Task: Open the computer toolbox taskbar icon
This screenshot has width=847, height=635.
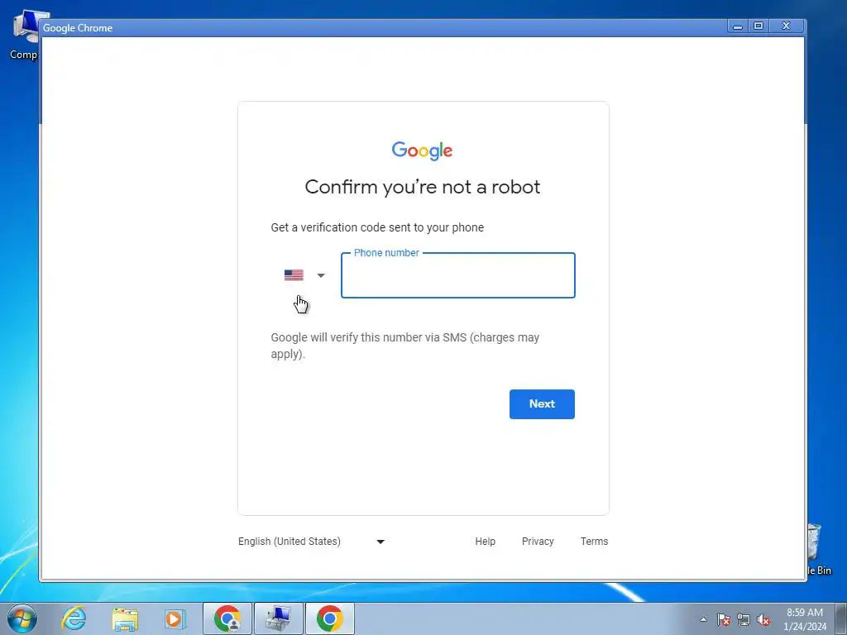Action: tap(279, 618)
